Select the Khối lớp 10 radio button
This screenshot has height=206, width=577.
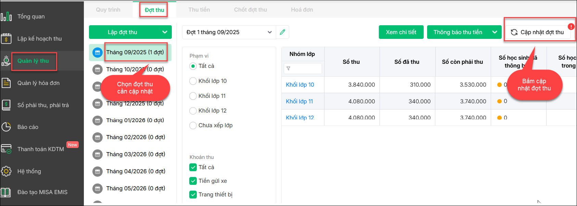(x=193, y=81)
